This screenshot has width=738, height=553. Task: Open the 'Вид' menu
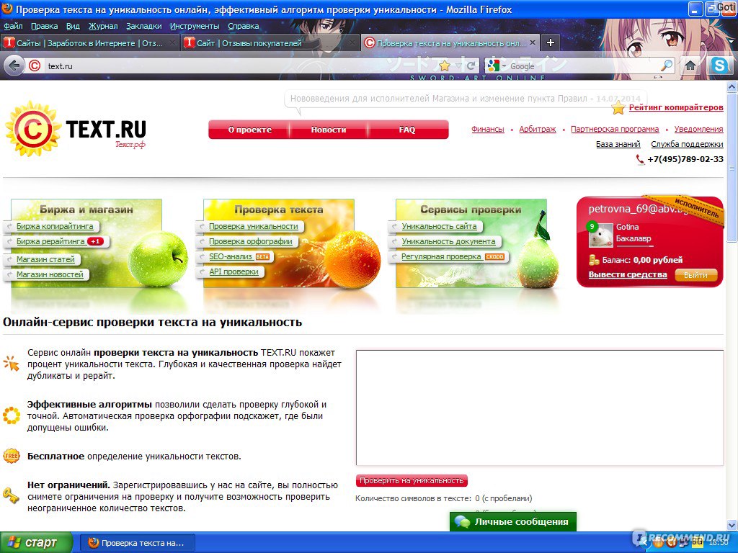pyautogui.click(x=73, y=27)
